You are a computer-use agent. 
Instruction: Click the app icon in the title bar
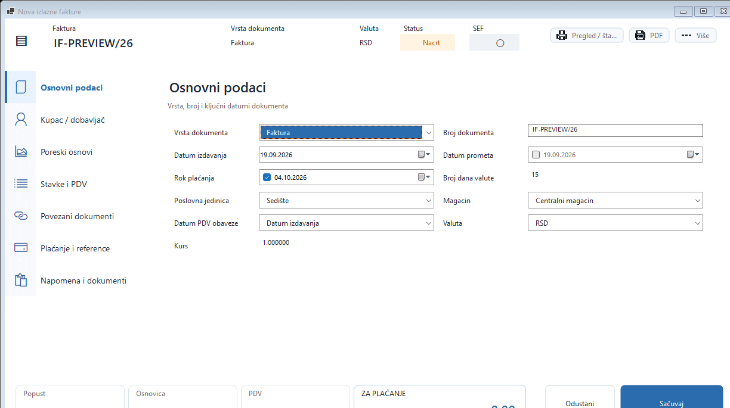coord(11,11)
